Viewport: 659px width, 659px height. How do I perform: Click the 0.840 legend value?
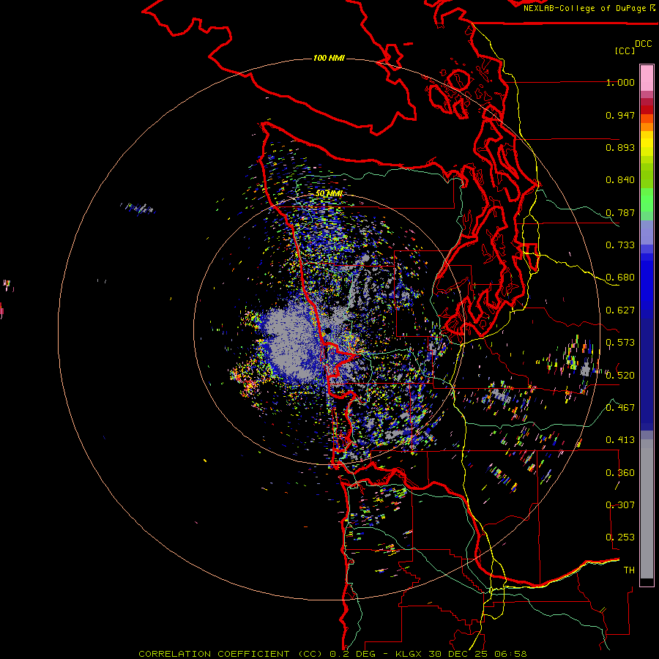pyautogui.click(x=620, y=180)
